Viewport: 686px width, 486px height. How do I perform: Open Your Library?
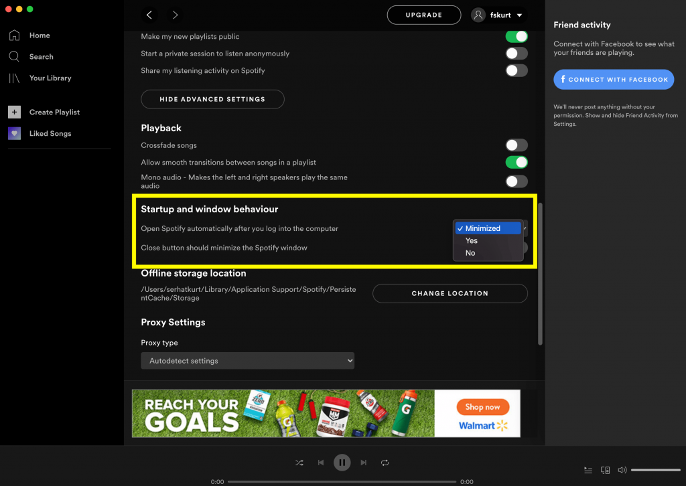click(50, 78)
